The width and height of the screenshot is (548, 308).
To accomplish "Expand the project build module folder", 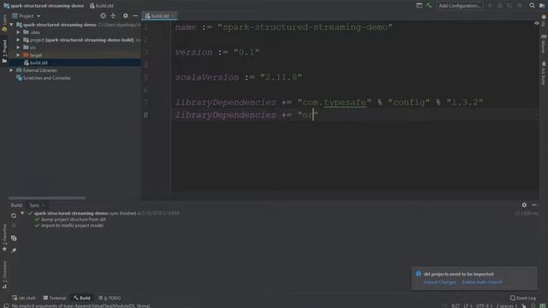I will [x=18, y=40].
